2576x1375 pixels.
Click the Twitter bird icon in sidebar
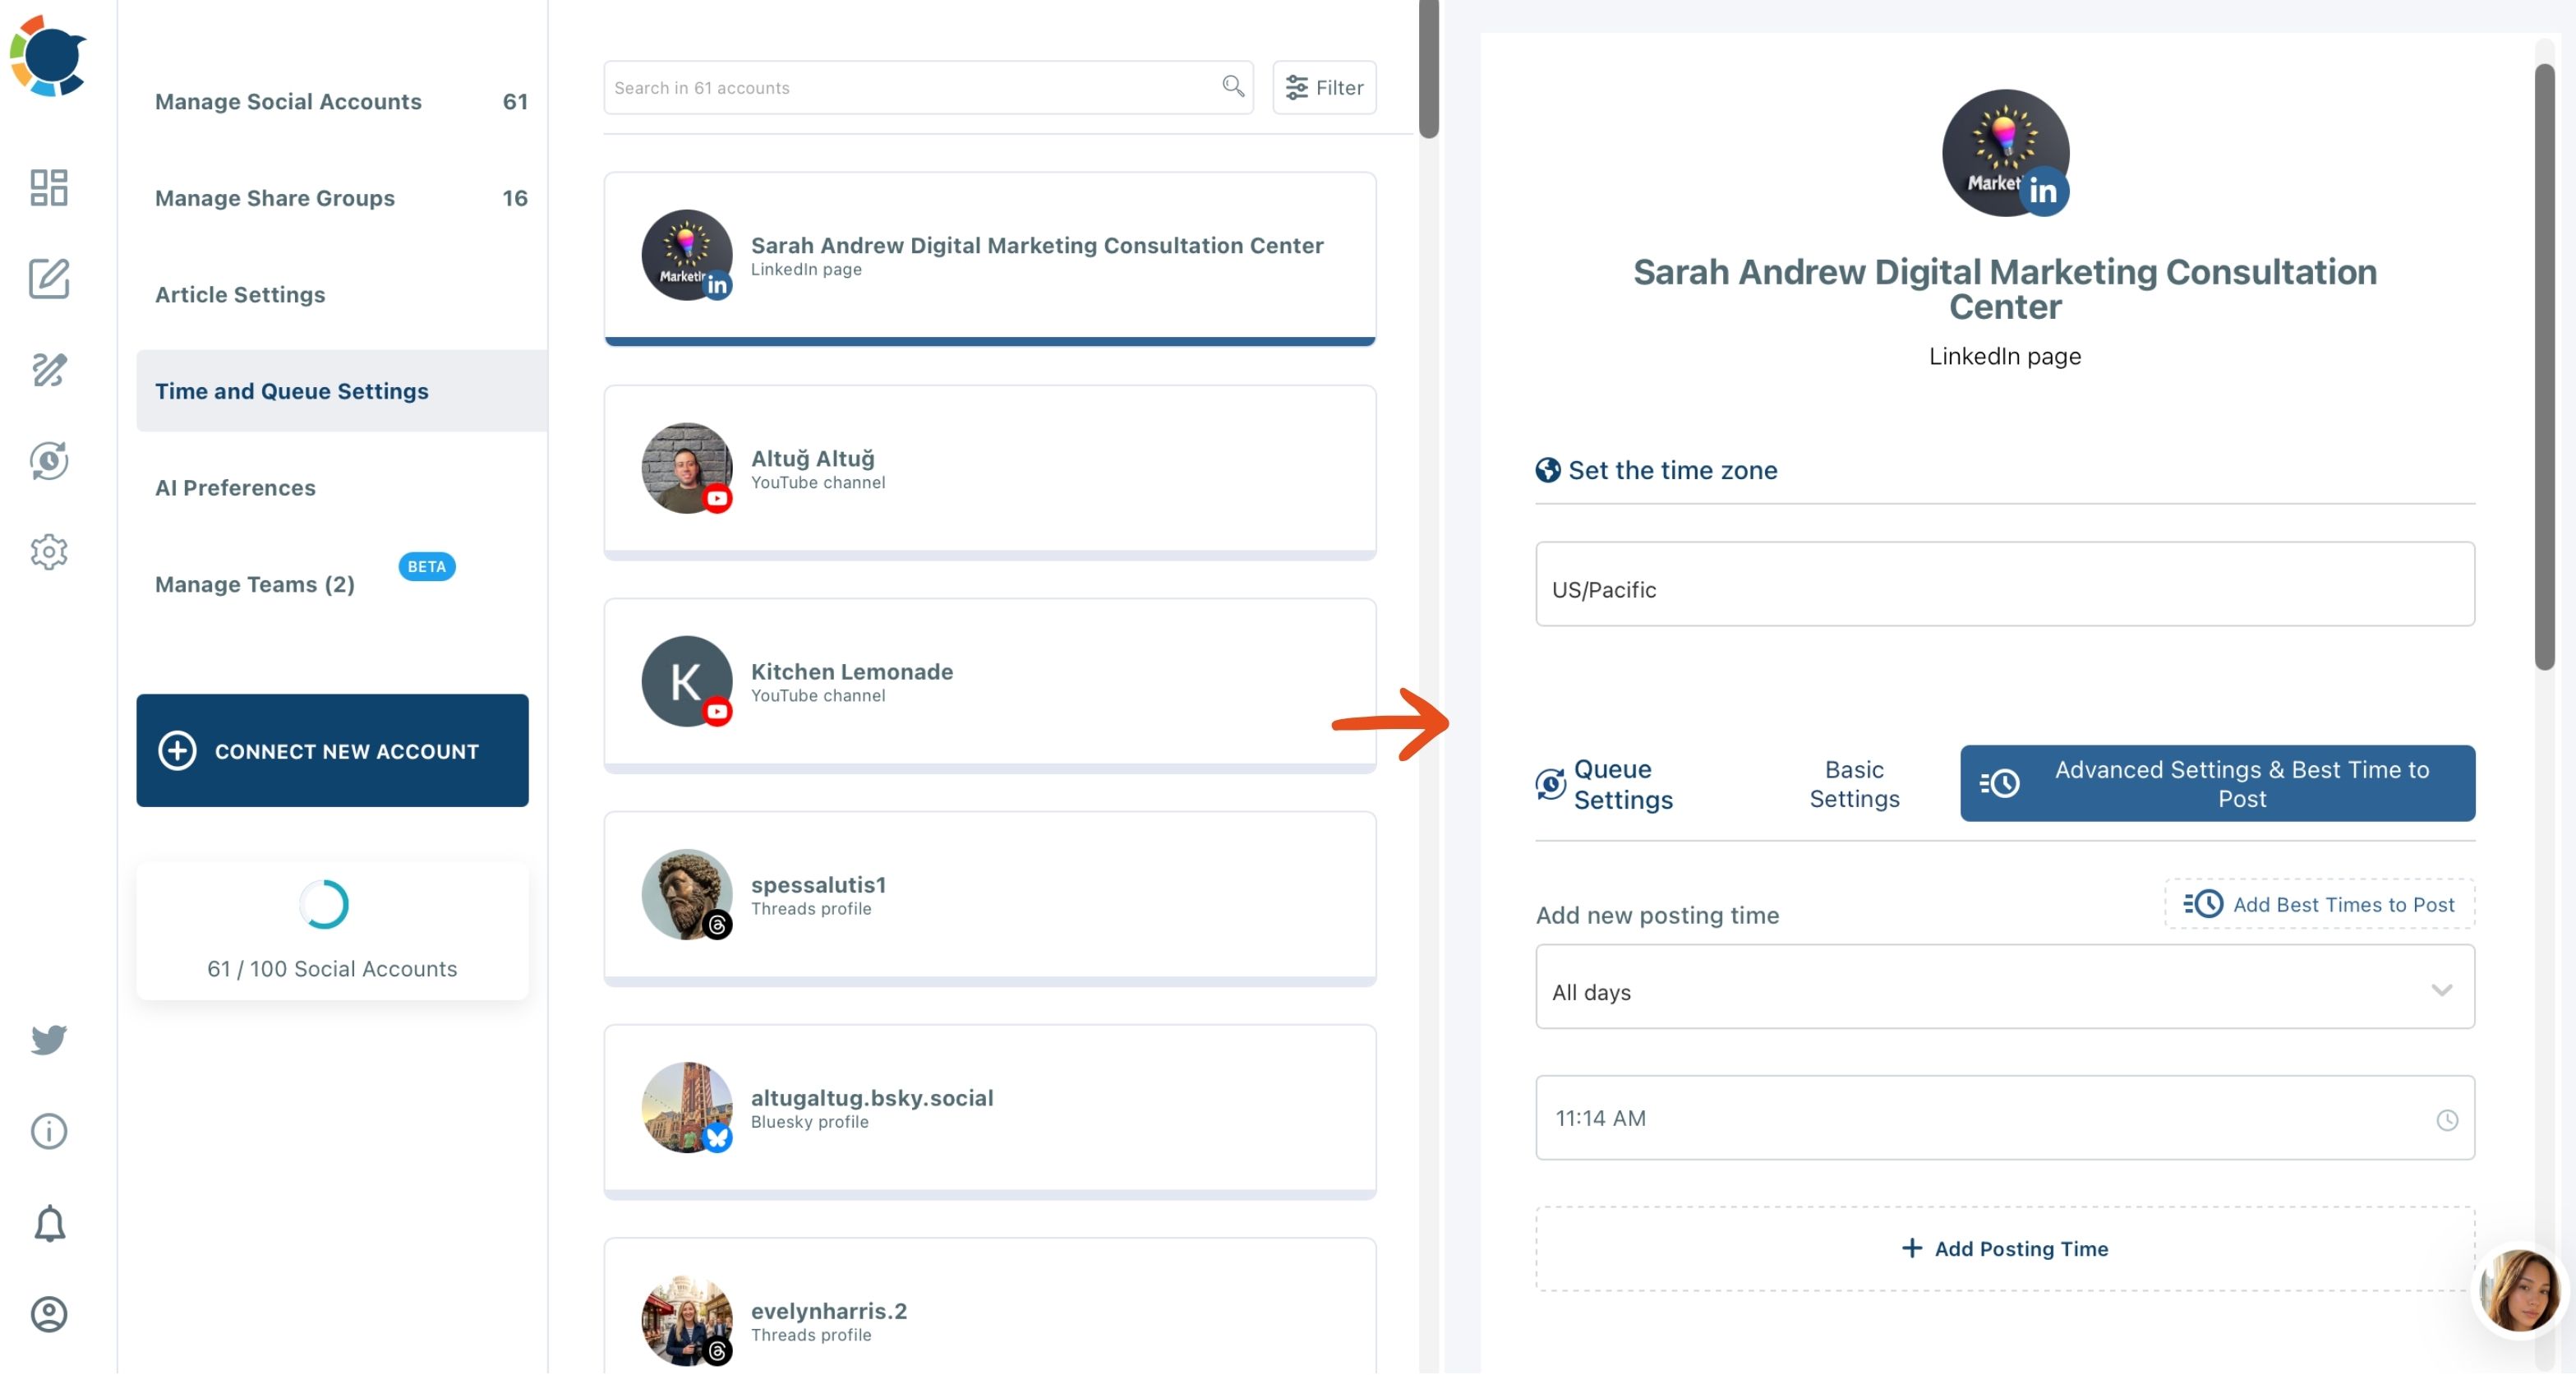[48, 1040]
